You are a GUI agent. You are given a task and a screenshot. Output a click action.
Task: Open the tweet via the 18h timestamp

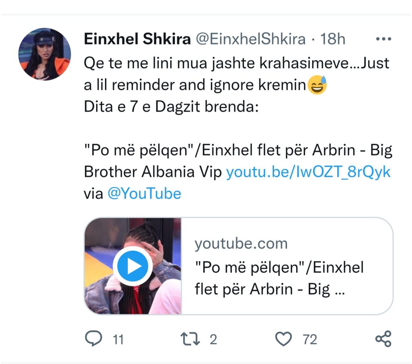[332, 39]
